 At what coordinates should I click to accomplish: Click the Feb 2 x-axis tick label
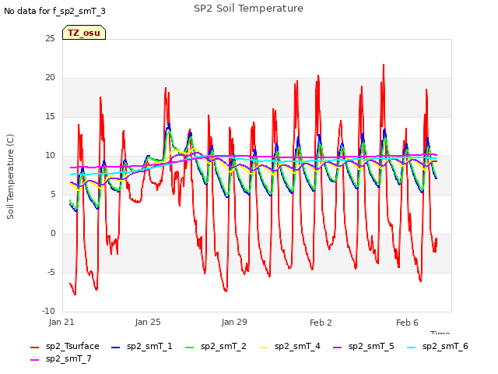click(321, 323)
